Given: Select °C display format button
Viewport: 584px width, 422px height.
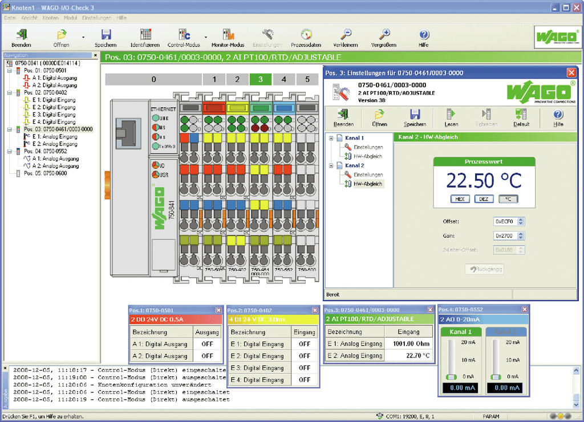Looking at the screenshot, I should (509, 199).
